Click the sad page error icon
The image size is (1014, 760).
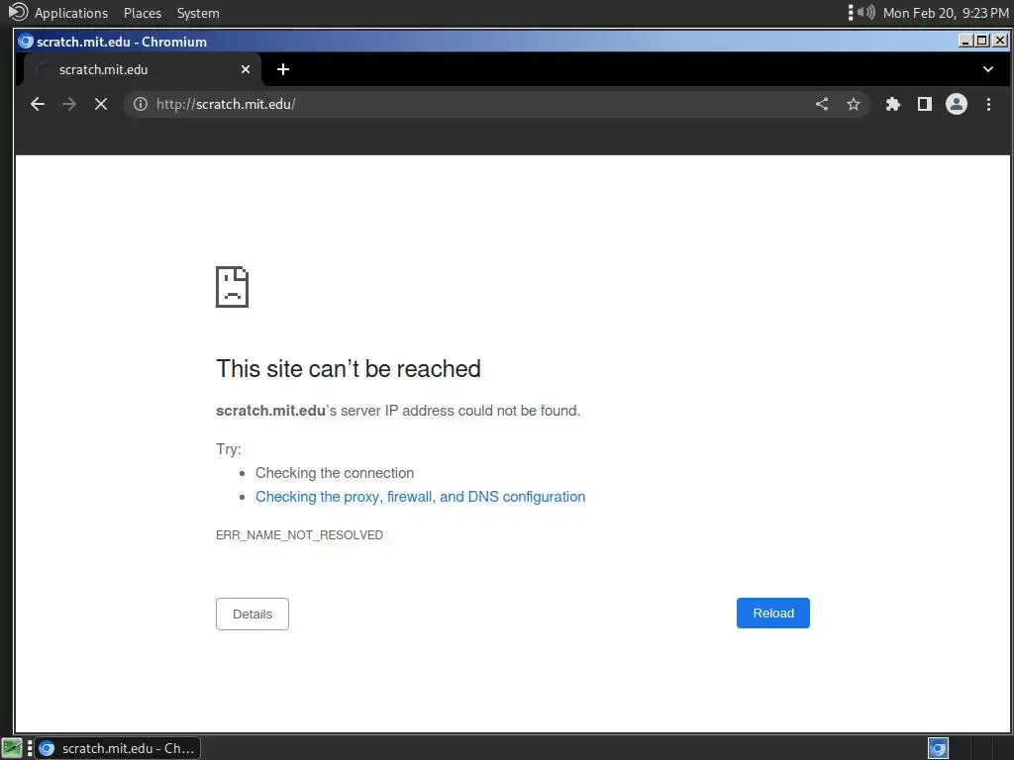click(232, 287)
